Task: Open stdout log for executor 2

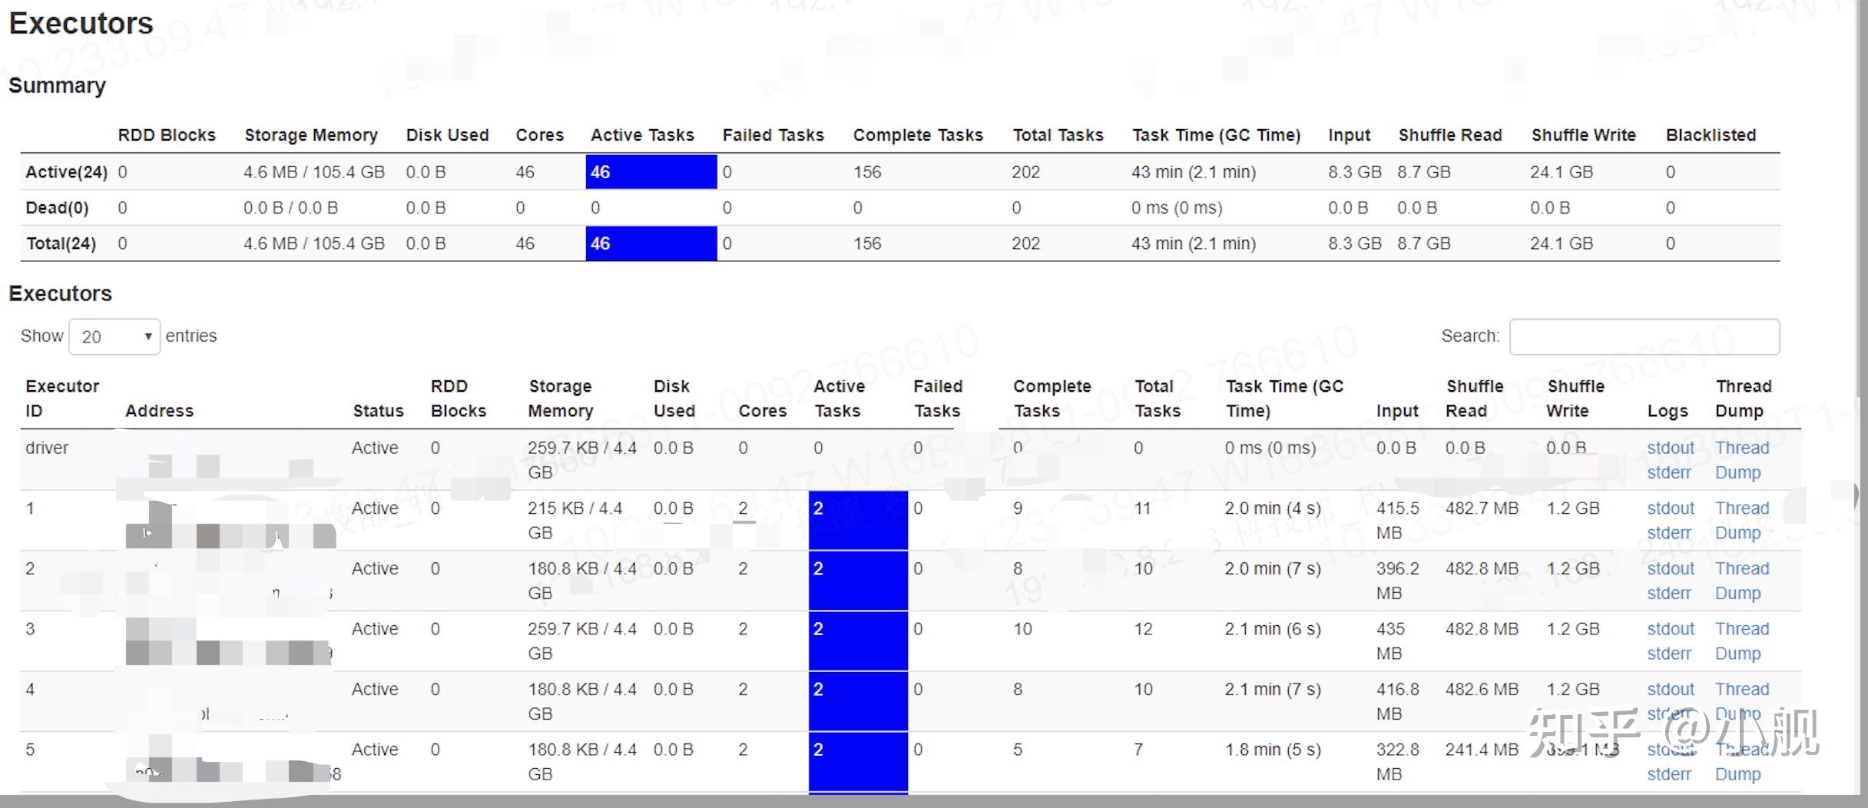Action: click(1670, 568)
